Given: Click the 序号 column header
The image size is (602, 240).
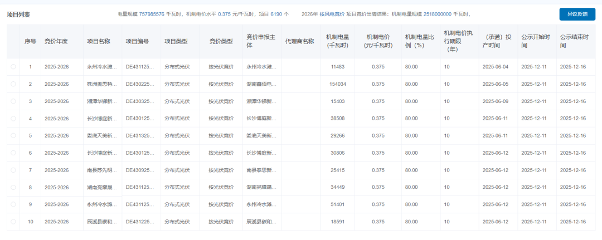Looking at the screenshot, I should coord(30,41).
